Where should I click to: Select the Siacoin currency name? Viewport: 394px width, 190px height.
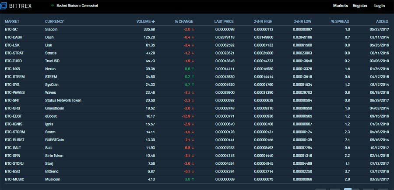(x=51, y=30)
